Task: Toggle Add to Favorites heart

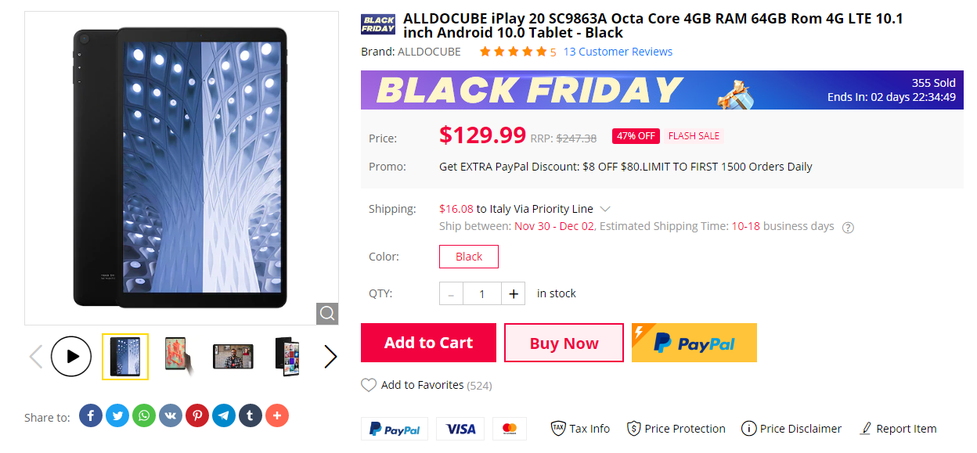Action: (369, 385)
